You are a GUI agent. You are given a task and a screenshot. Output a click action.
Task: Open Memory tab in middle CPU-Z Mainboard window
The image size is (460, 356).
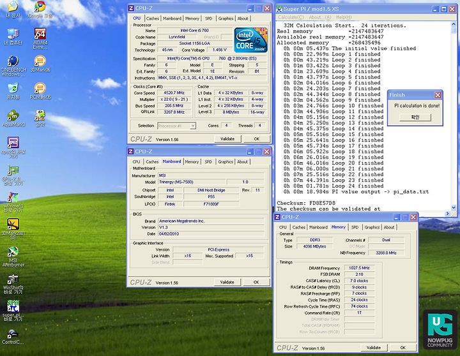pyautogui.click(x=192, y=162)
